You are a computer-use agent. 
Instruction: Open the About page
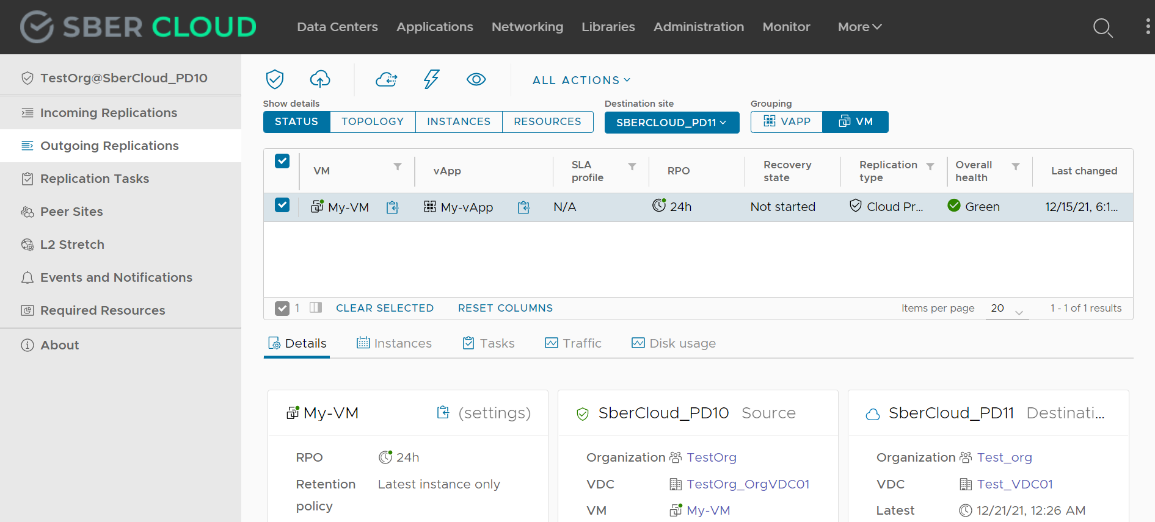120,345
